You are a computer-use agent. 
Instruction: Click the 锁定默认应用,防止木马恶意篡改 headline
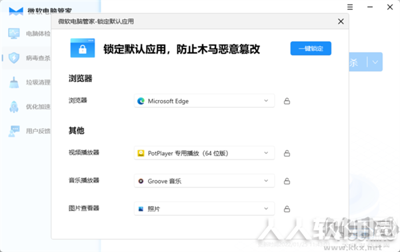[x=181, y=49]
